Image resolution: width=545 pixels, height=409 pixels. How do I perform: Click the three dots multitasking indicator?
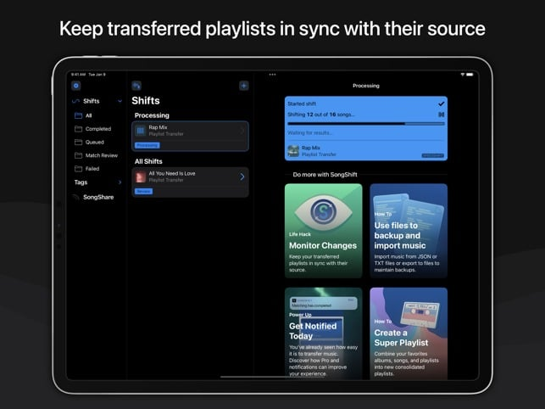pos(272,75)
